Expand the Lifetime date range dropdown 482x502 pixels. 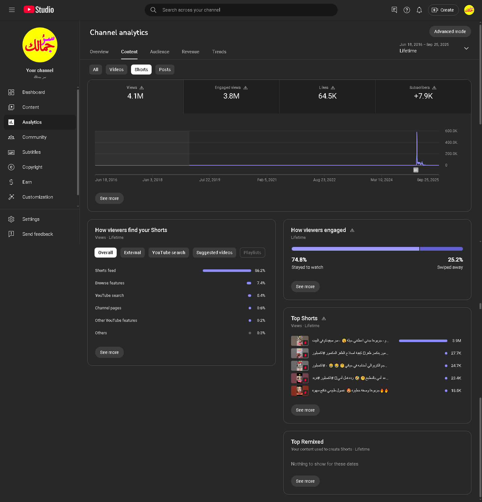pyautogui.click(x=466, y=48)
